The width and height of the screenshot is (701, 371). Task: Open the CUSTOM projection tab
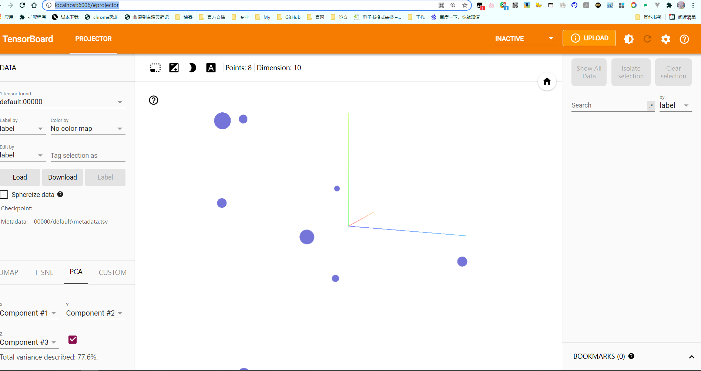coord(112,272)
